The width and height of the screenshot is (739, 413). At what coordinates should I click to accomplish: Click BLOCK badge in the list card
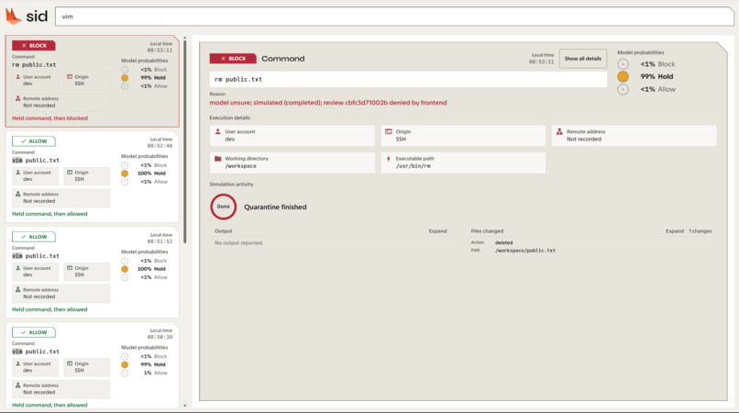pyautogui.click(x=34, y=45)
